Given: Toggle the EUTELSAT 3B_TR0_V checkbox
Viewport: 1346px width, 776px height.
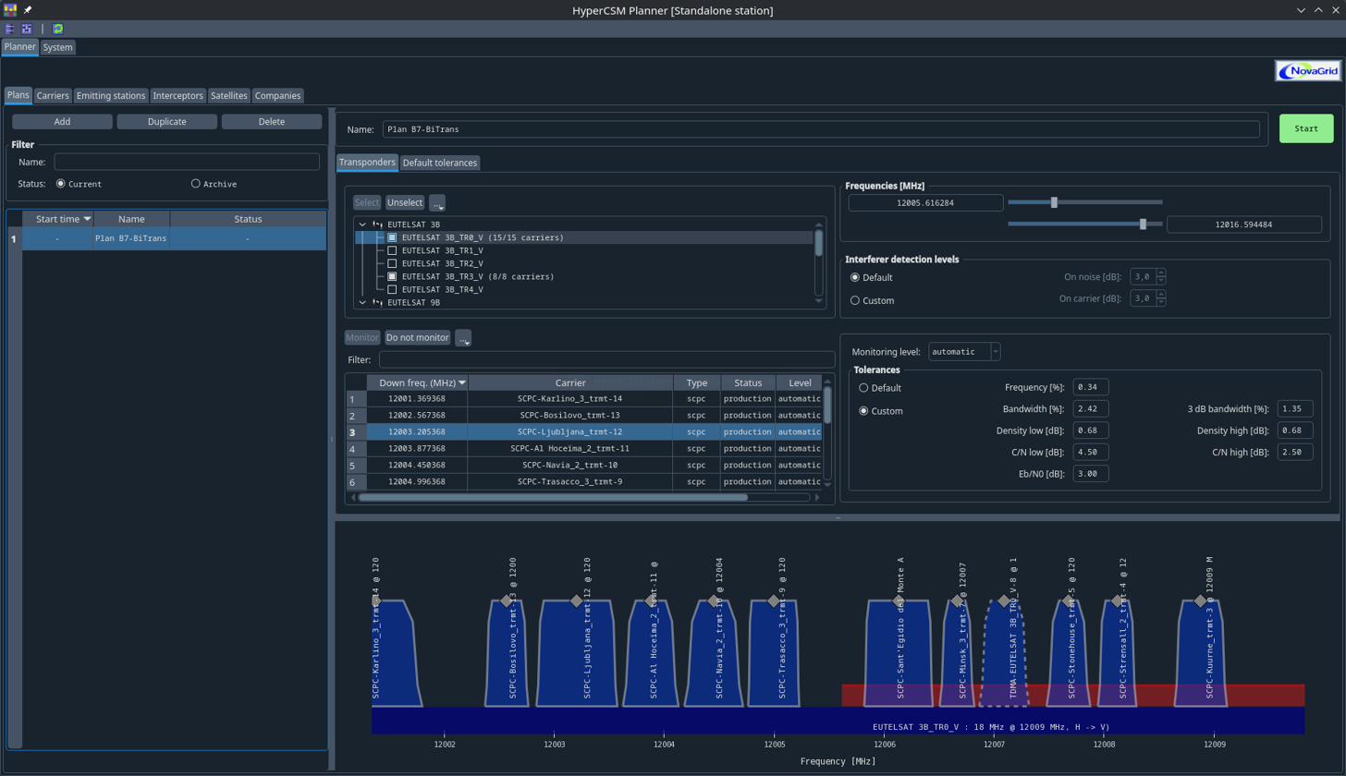Looking at the screenshot, I should (392, 237).
